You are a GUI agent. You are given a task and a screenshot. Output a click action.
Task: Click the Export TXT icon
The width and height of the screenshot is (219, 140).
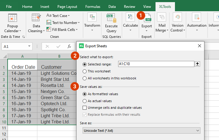(x=148, y=18)
